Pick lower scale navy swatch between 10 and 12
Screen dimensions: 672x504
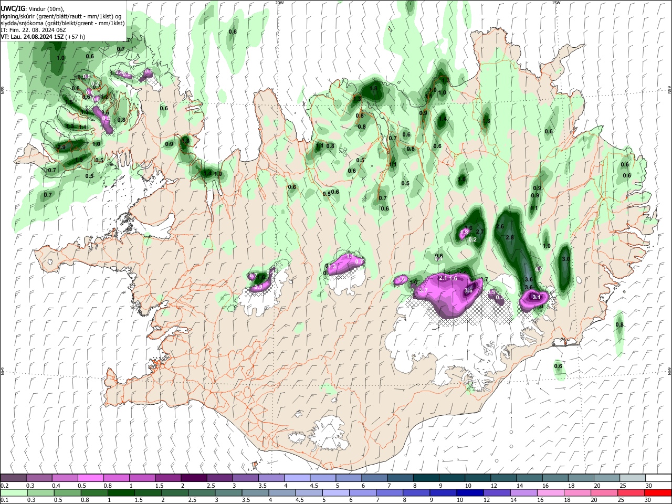point(469,492)
